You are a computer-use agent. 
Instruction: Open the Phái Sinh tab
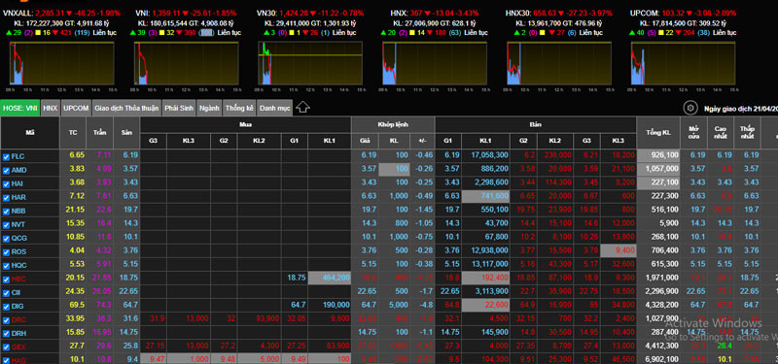pyautogui.click(x=179, y=108)
